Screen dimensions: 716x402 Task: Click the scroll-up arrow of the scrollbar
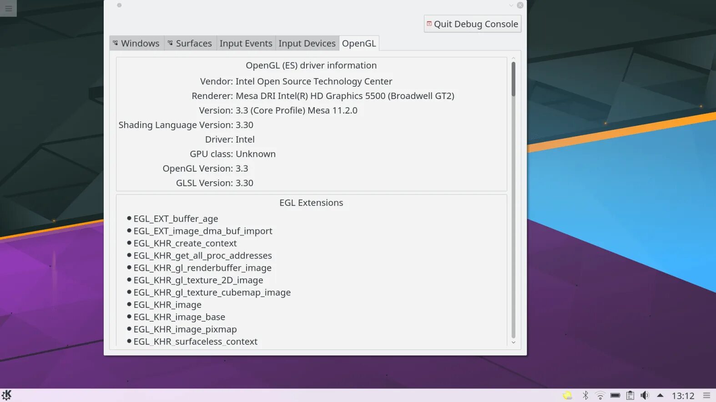(513, 58)
